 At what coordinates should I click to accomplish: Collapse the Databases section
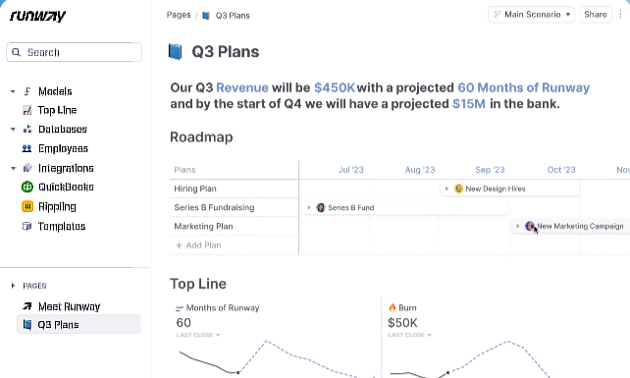13,130
